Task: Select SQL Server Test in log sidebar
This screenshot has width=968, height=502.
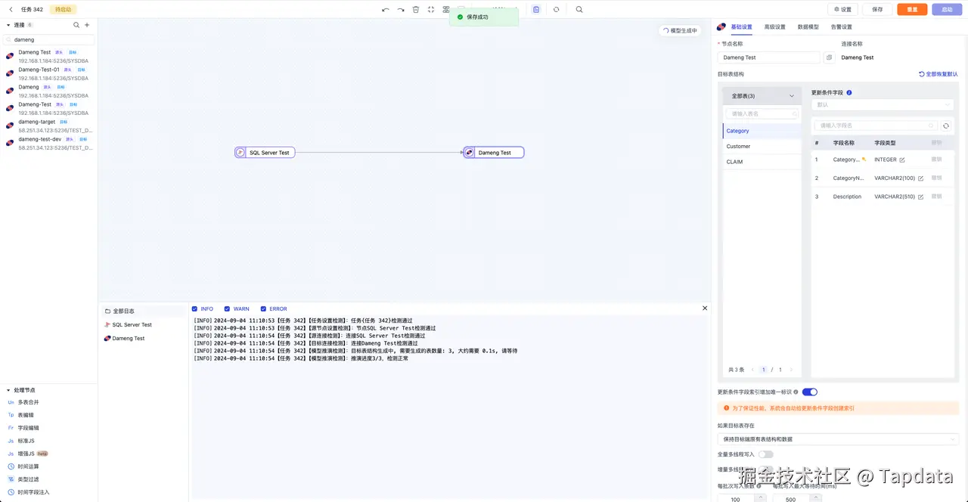Action: pos(143,324)
